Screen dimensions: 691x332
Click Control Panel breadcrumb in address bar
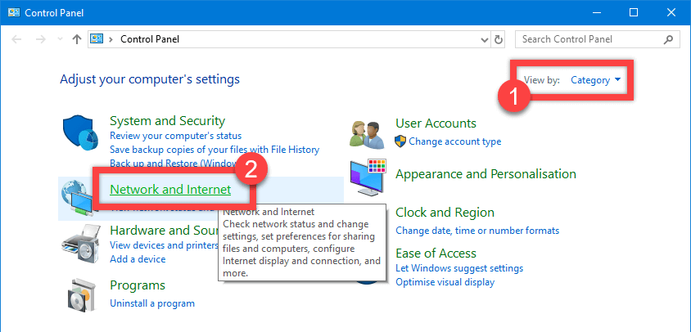pyautogui.click(x=150, y=39)
